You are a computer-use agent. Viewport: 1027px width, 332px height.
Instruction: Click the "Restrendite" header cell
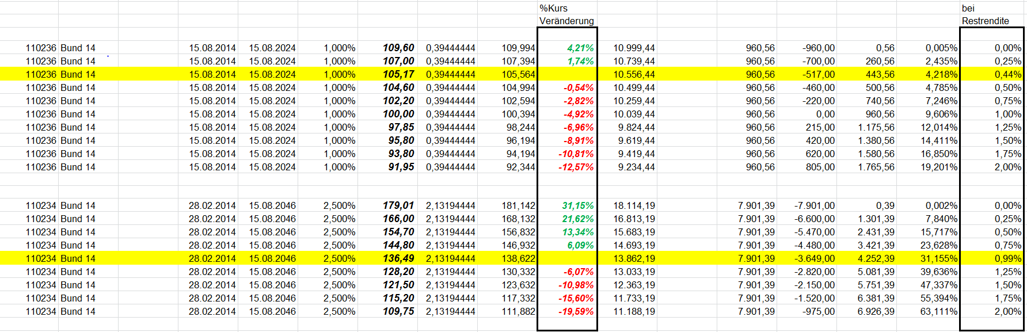coord(992,21)
